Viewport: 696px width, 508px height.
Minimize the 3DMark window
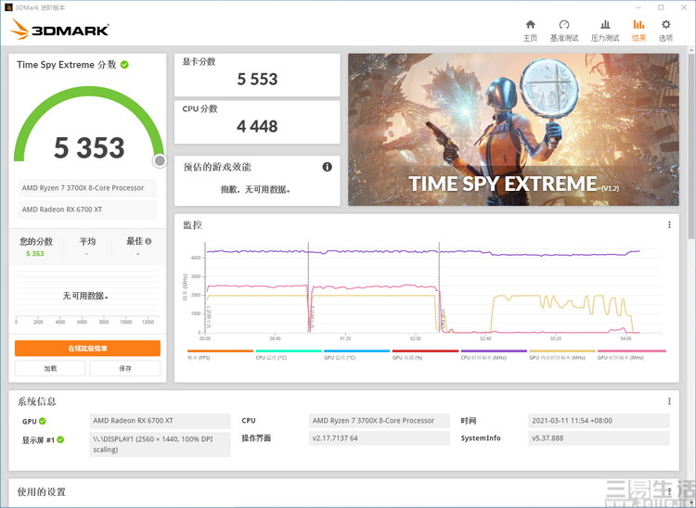coord(638,7)
